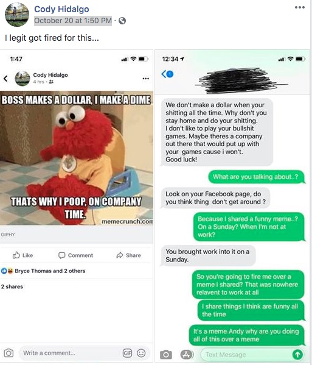Open the emoji smiley picker
This screenshot has height=365, width=312.
click(141, 353)
